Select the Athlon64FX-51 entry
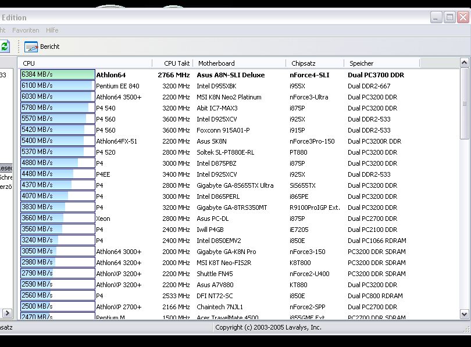The height and width of the screenshot is (347, 471). (x=116, y=141)
